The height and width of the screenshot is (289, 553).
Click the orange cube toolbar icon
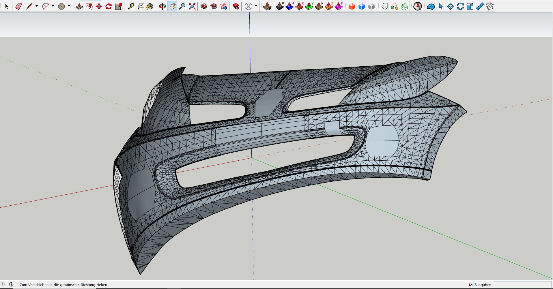(352, 6)
